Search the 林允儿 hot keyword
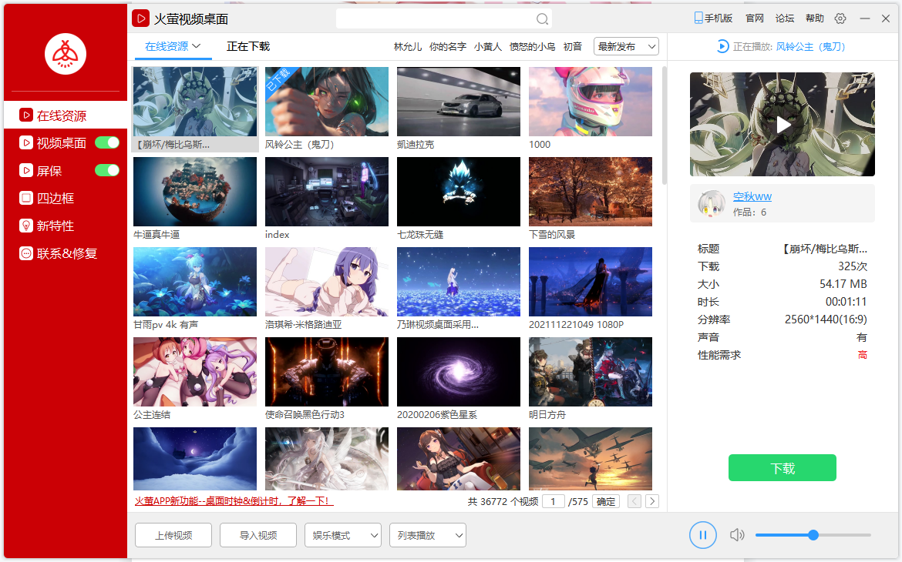 [408, 46]
